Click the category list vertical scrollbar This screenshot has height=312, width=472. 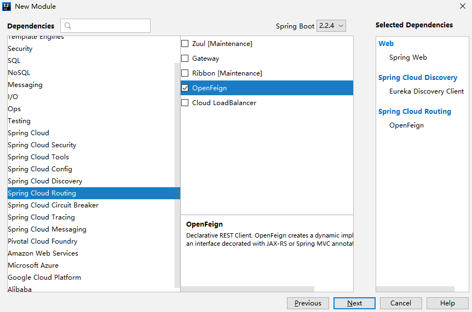coord(177,175)
